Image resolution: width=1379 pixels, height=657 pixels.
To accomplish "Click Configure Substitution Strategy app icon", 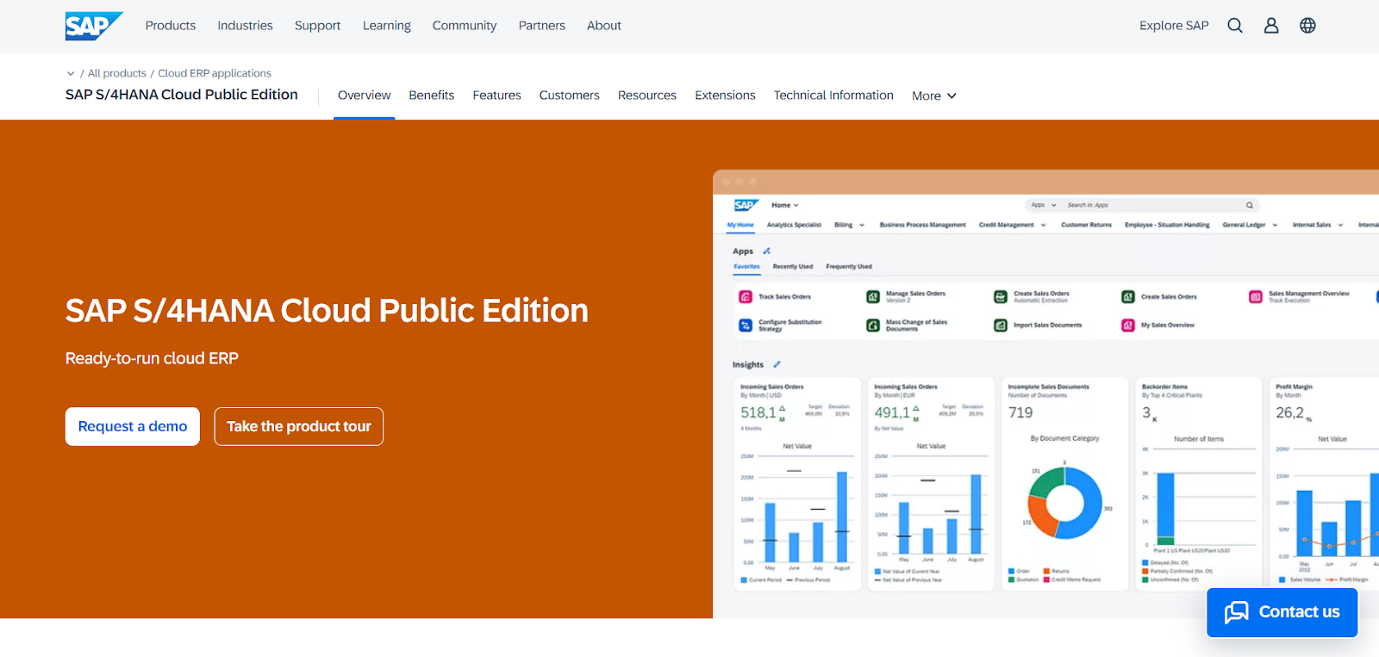I will pyautogui.click(x=746, y=325).
